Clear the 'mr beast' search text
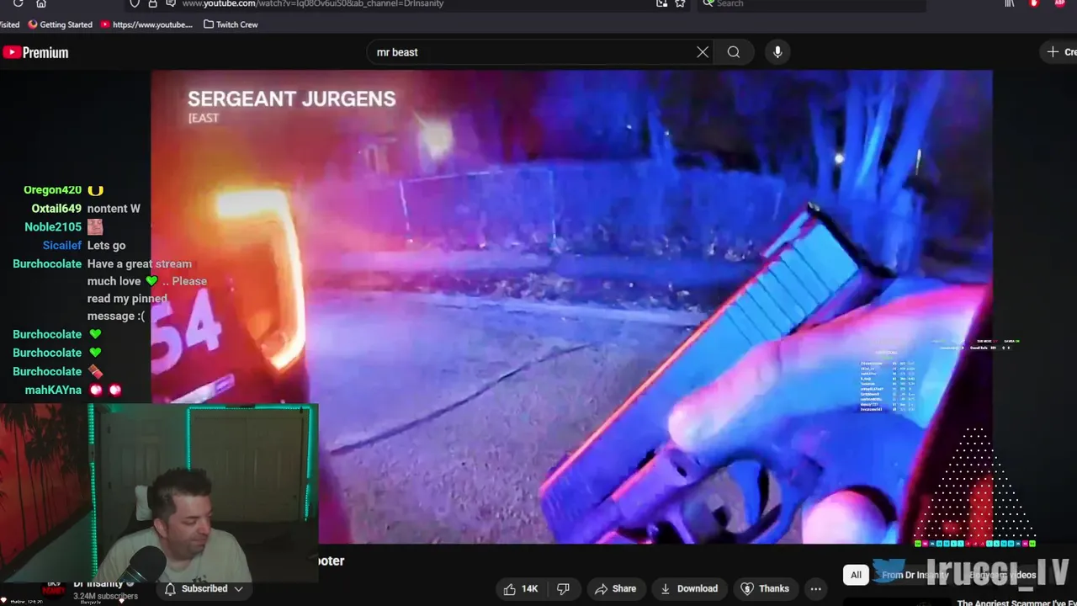This screenshot has height=606, width=1077. point(703,52)
